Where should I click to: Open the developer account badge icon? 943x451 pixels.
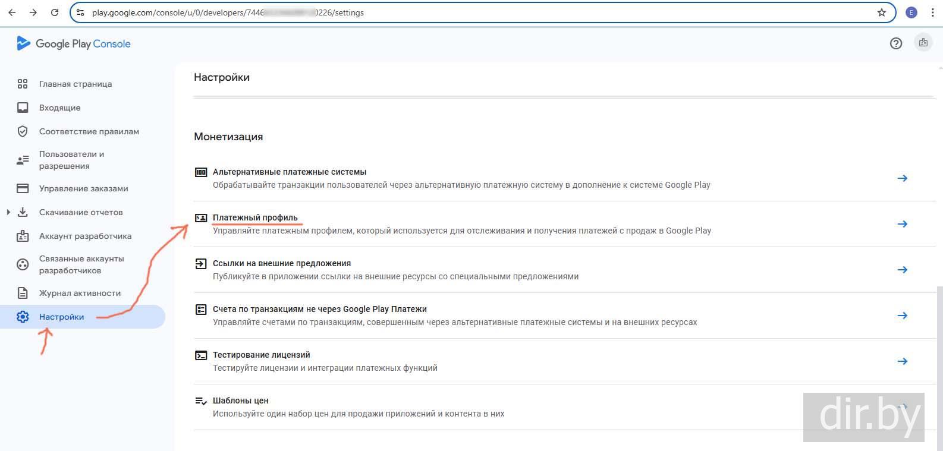(923, 43)
